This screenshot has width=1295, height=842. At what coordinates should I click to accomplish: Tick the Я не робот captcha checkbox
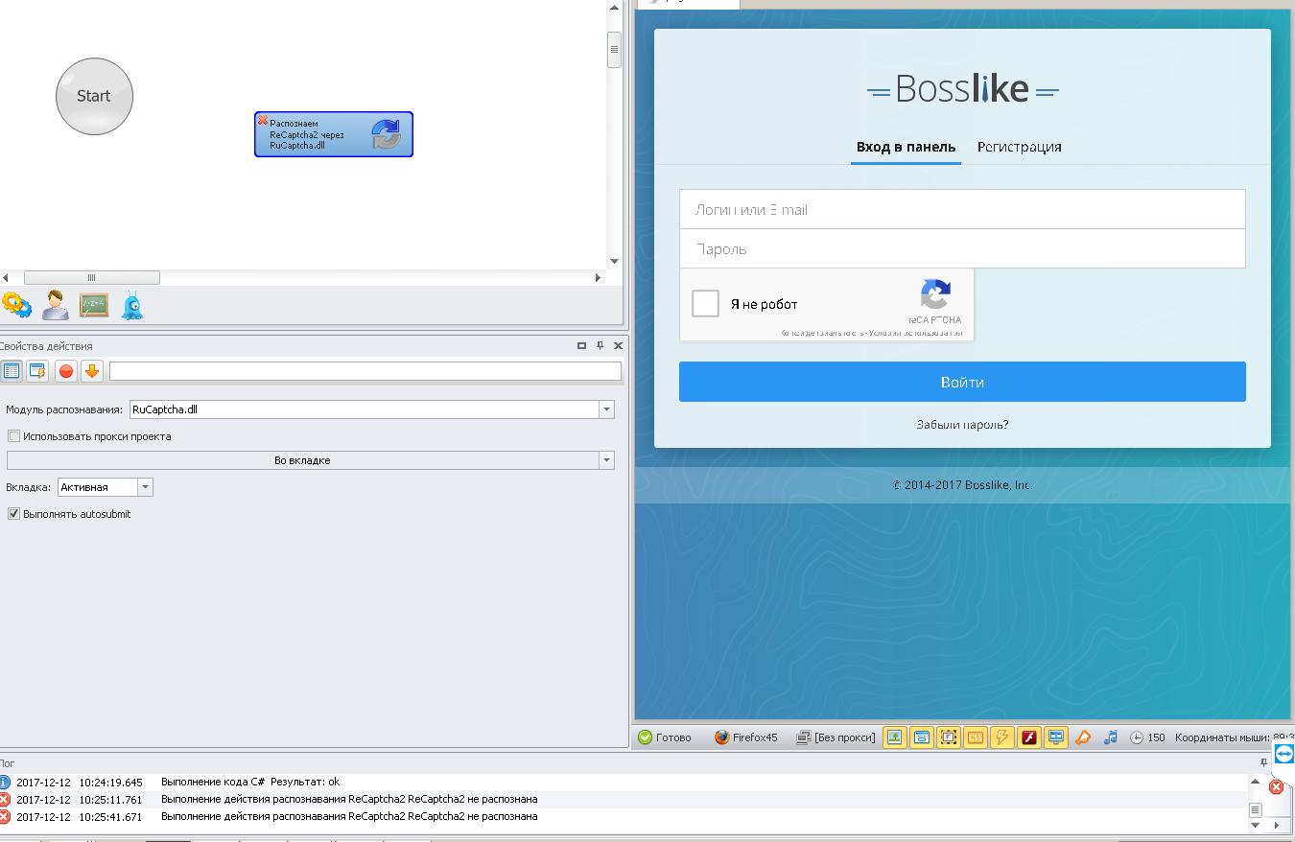click(x=705, y=304)
